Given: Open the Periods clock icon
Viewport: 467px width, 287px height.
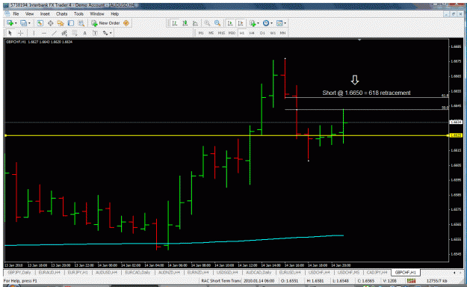Looking at the screenshot, I should point(266,23).
